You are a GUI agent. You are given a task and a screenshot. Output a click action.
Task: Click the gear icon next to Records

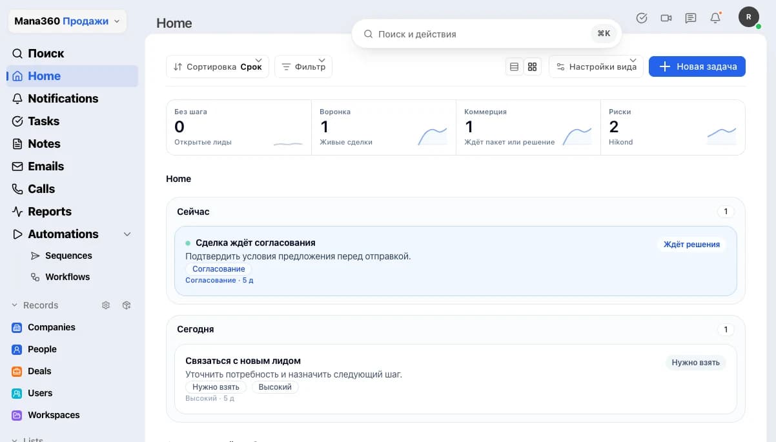[x=106, y=305]
